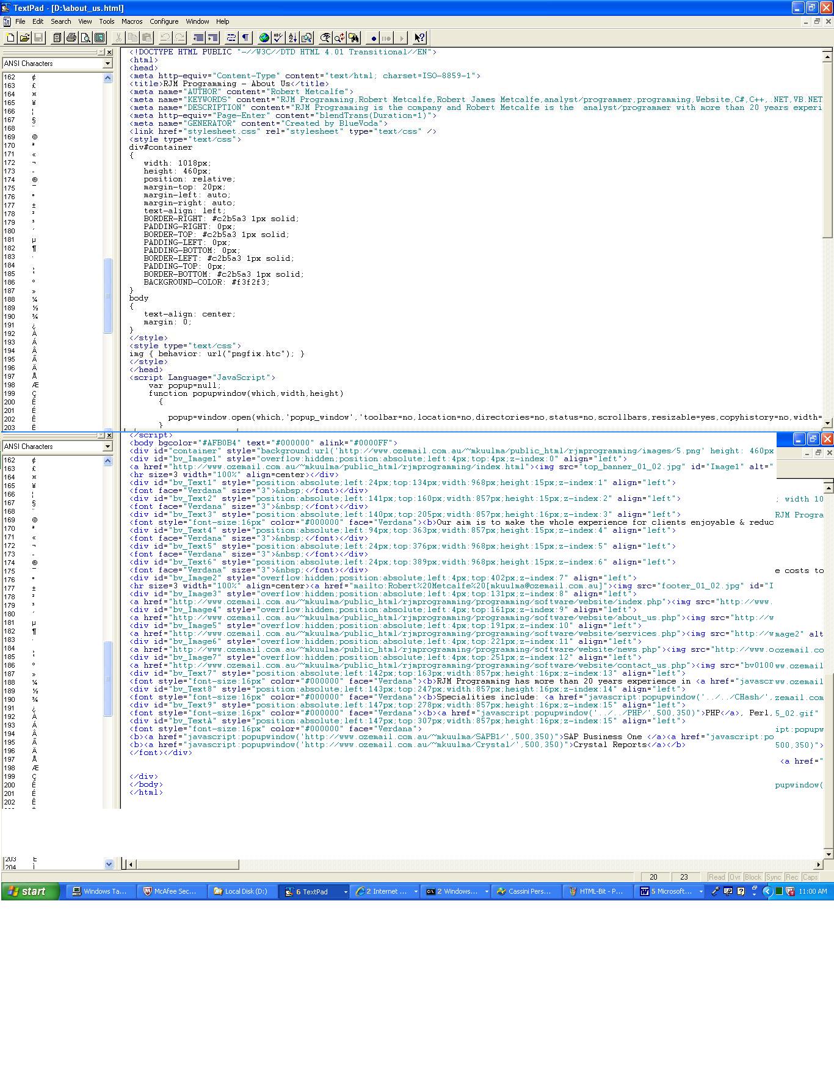Toggle word wrap in the toolbar
This screenshot has height=1080, width=834.
point(231,38)
